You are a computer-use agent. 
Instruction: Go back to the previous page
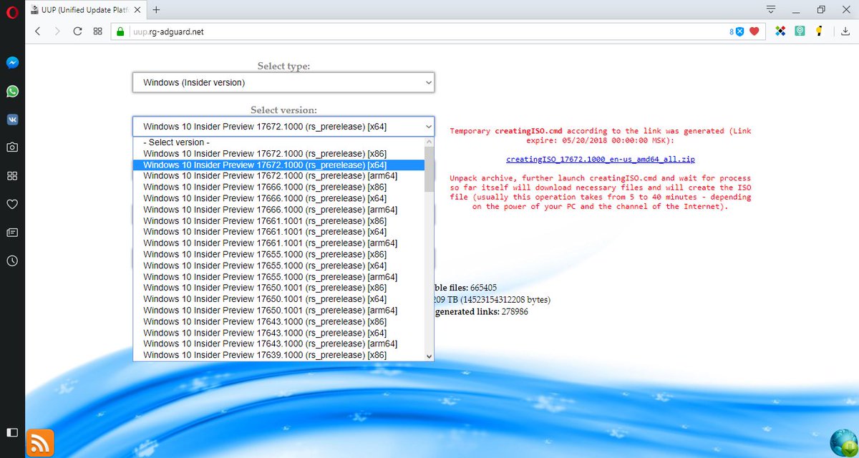point(38,31)
